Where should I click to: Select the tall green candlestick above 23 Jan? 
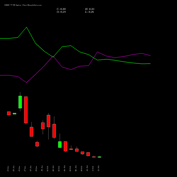(x=20, y=102)
